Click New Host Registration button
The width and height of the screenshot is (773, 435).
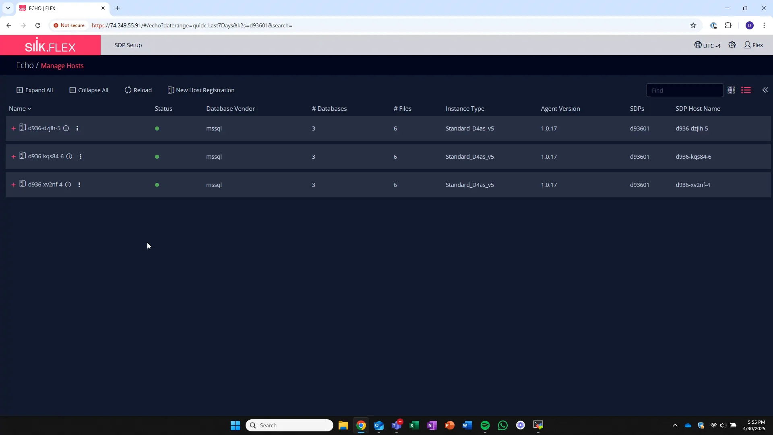[x=201, y=90]
